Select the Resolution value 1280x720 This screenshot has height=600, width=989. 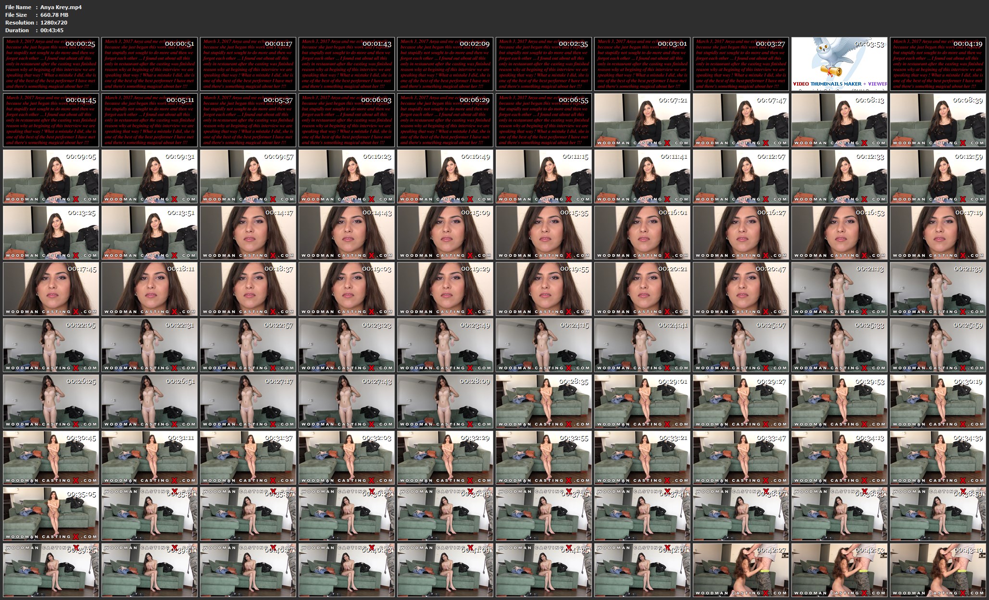click(54, 23)
